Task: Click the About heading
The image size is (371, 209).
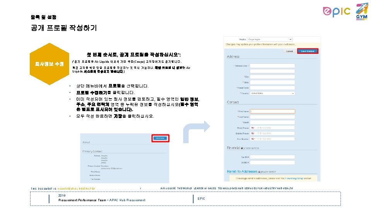Action: (86, 142)
